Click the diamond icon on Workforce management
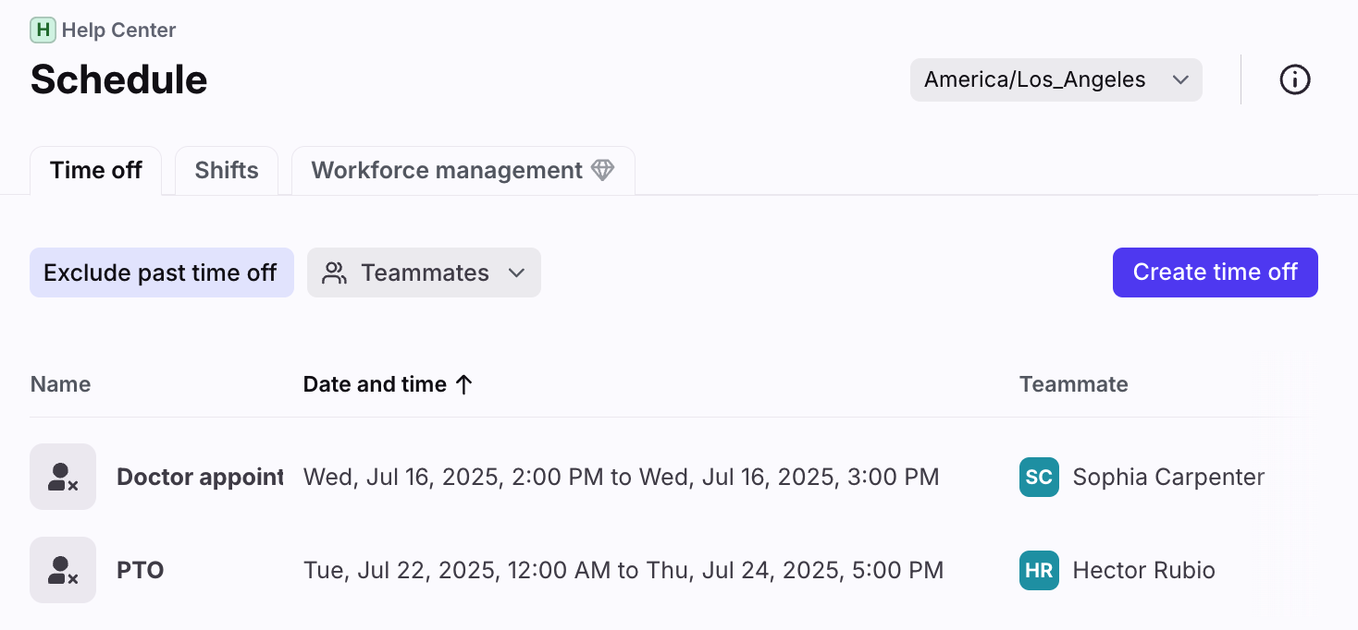The width and height of the screenshot is (1358, 630). [603, 170]
